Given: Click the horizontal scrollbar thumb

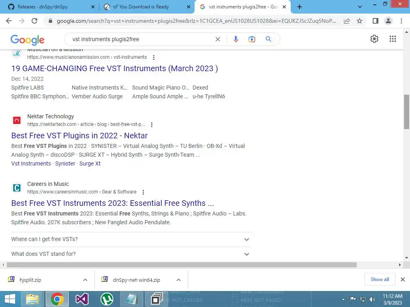Looking at the screenshot, I should click(x=182, y=265).
